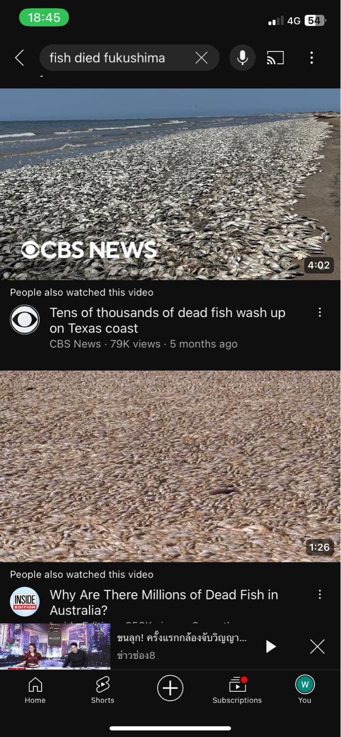The image size is (341, 737).
Task: Switch to Shorts tab
Action: click(103, 690)
